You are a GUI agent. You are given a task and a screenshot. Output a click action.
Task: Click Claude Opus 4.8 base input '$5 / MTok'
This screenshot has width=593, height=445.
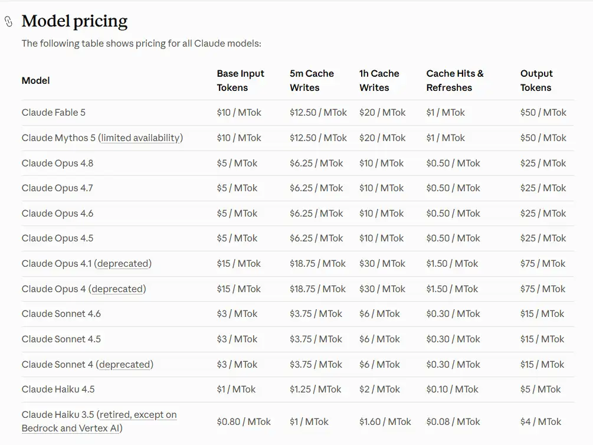[x=237, y=163]
